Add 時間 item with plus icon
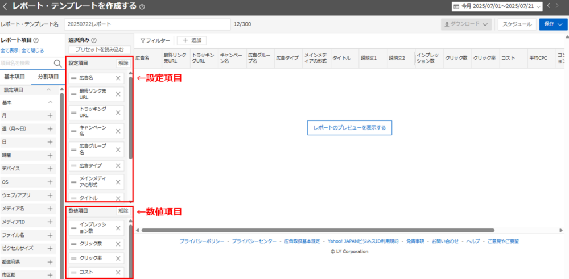Image resolution: width=569 pixels, height=279 pixels. pos(50,156)
